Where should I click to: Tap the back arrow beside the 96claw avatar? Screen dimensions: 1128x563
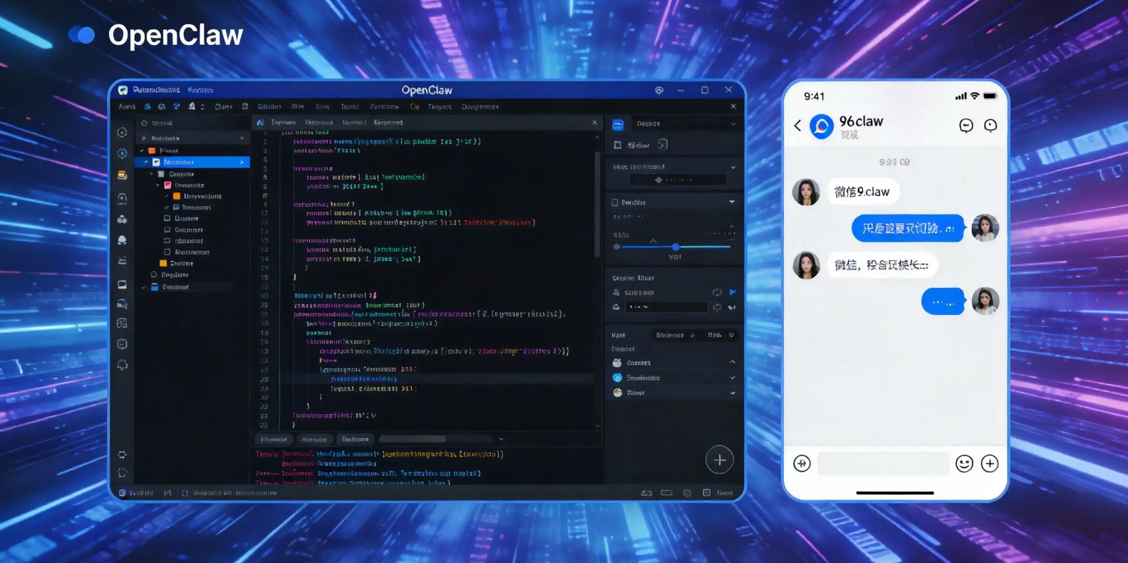tap(797, 126)
